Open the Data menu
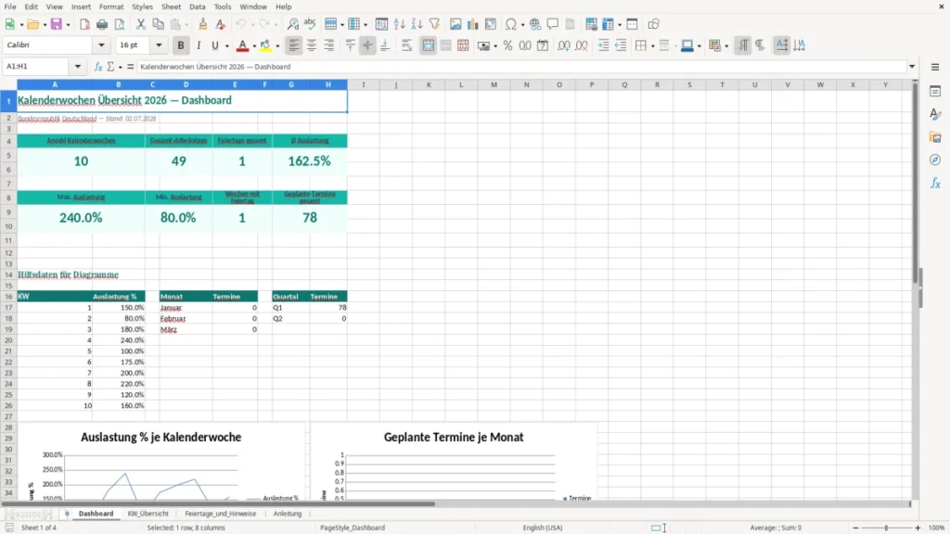The width and height of the screenshot is (950, 534). pyautogui.click(x=198, y=6)
